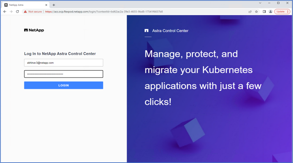Screen dimensions: 293x163
Task: Click the Update button in Chrome
Action: point(281,11)
